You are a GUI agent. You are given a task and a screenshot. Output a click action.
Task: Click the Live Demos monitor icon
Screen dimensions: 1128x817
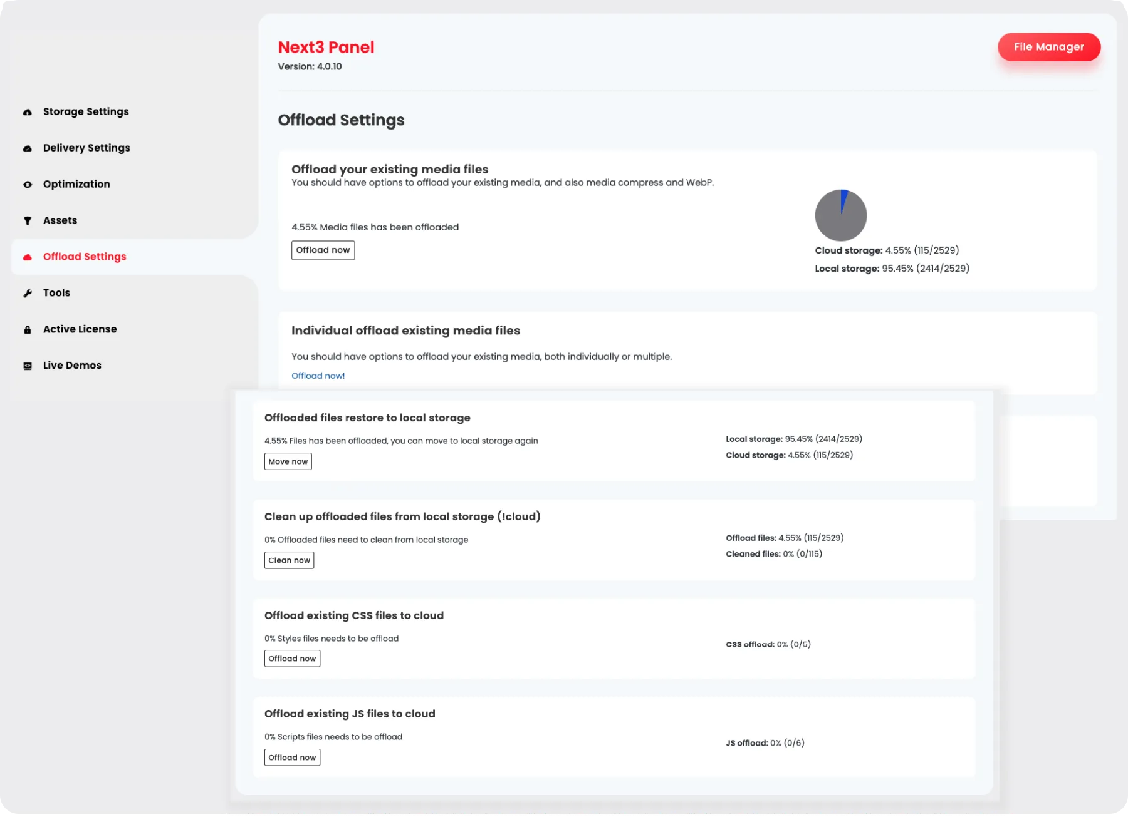[28, 366]
